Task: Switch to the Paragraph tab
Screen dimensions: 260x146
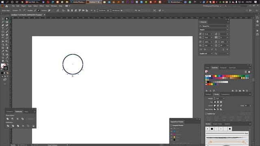Action: pyautogui.click(x=223, y=68)
